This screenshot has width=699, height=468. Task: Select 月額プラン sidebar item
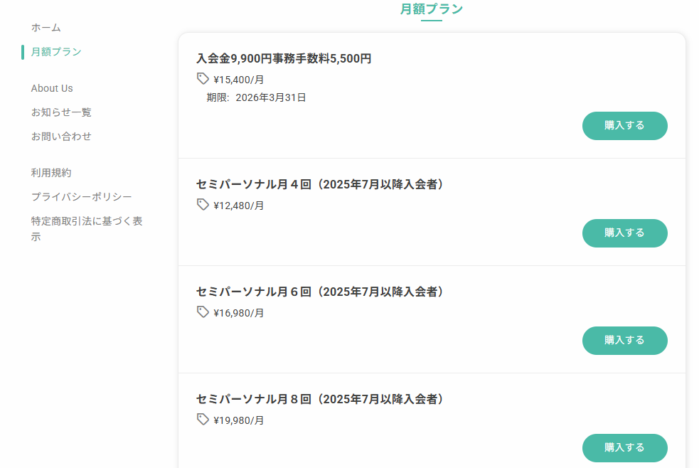56,52
